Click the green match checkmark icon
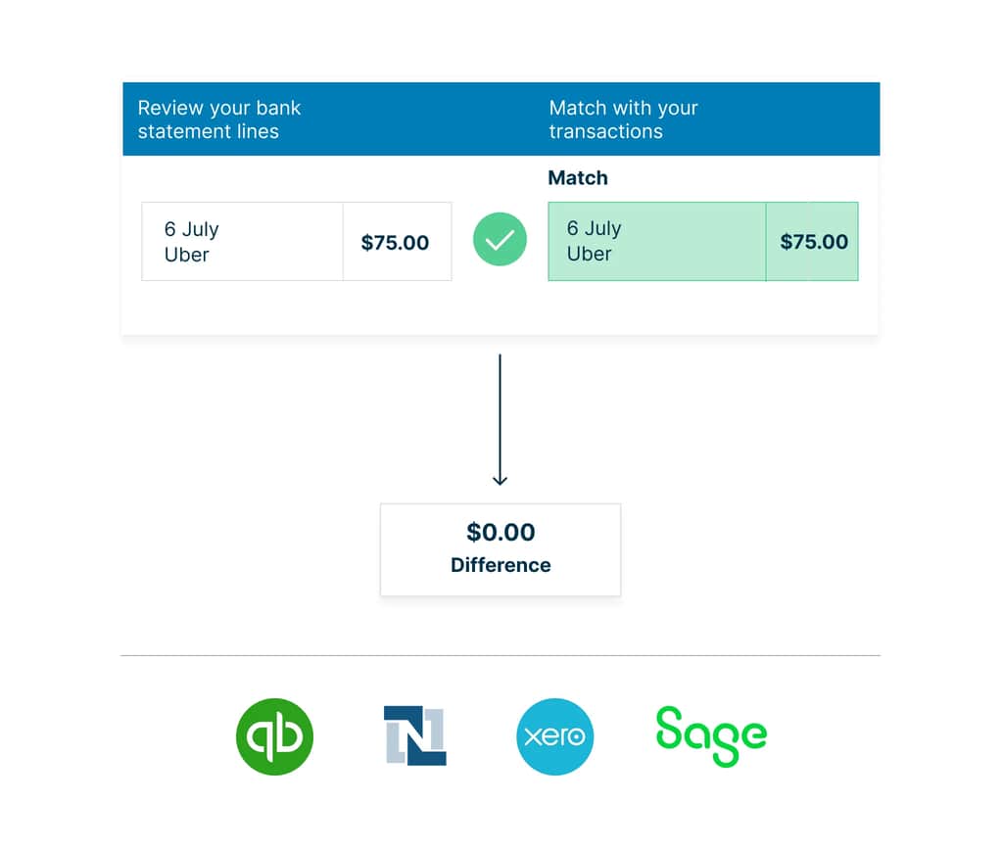Screen dimensions: 1003x850 tap(500, 241)
